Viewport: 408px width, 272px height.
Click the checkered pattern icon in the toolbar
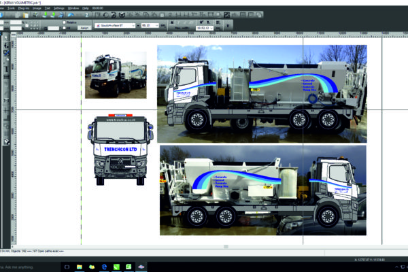226,15
